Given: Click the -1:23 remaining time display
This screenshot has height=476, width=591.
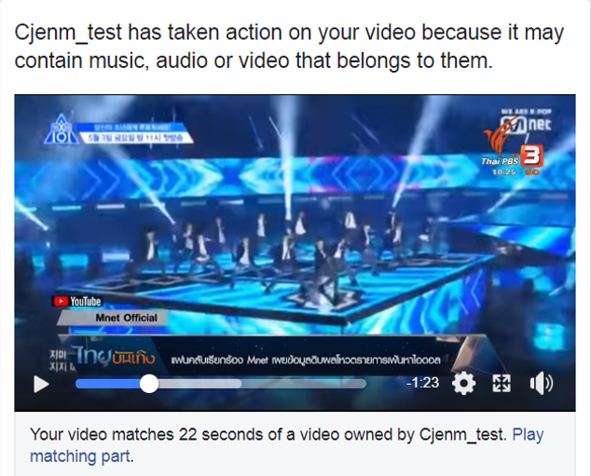Looking at the screenshot, I should 423,383.
